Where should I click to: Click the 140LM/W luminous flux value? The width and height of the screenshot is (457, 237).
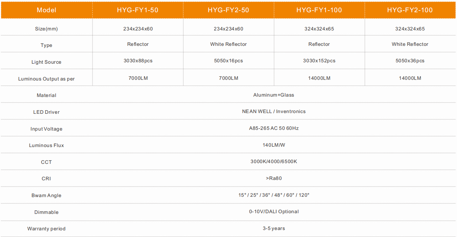[x=273, y=145]
